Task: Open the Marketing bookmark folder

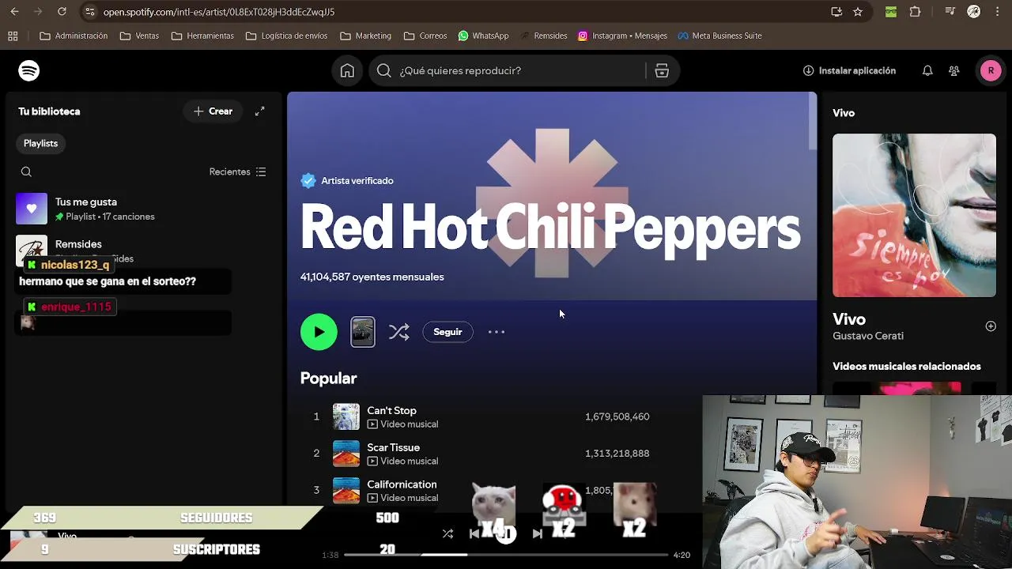Action: coord(365,36)
